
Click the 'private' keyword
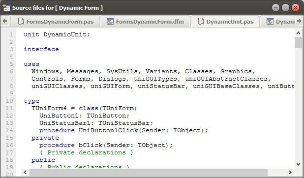coord(45,138)
